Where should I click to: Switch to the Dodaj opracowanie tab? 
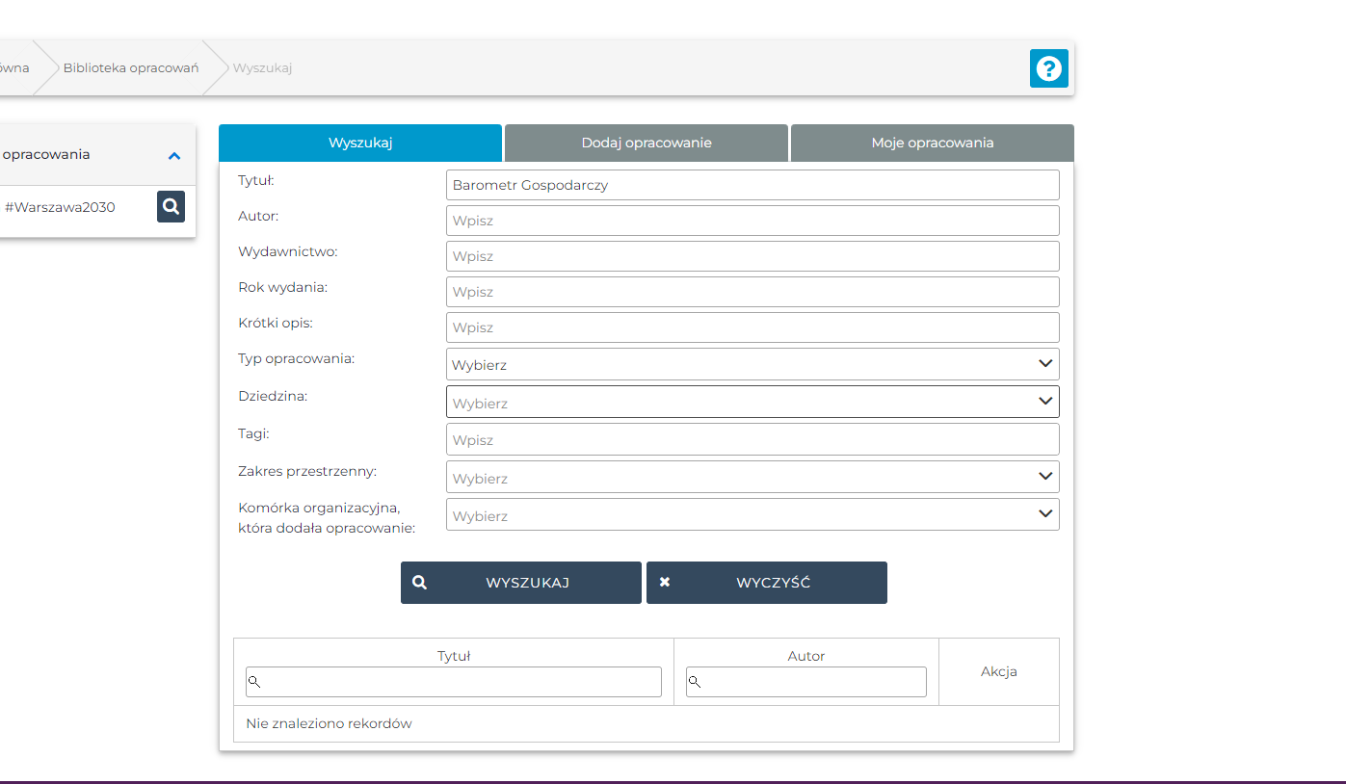coord(646,143)
